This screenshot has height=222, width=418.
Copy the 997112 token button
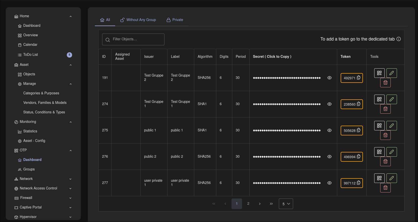[352, 183]
